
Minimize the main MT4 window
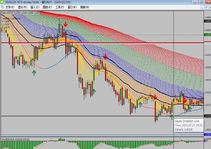coord(195,2)
